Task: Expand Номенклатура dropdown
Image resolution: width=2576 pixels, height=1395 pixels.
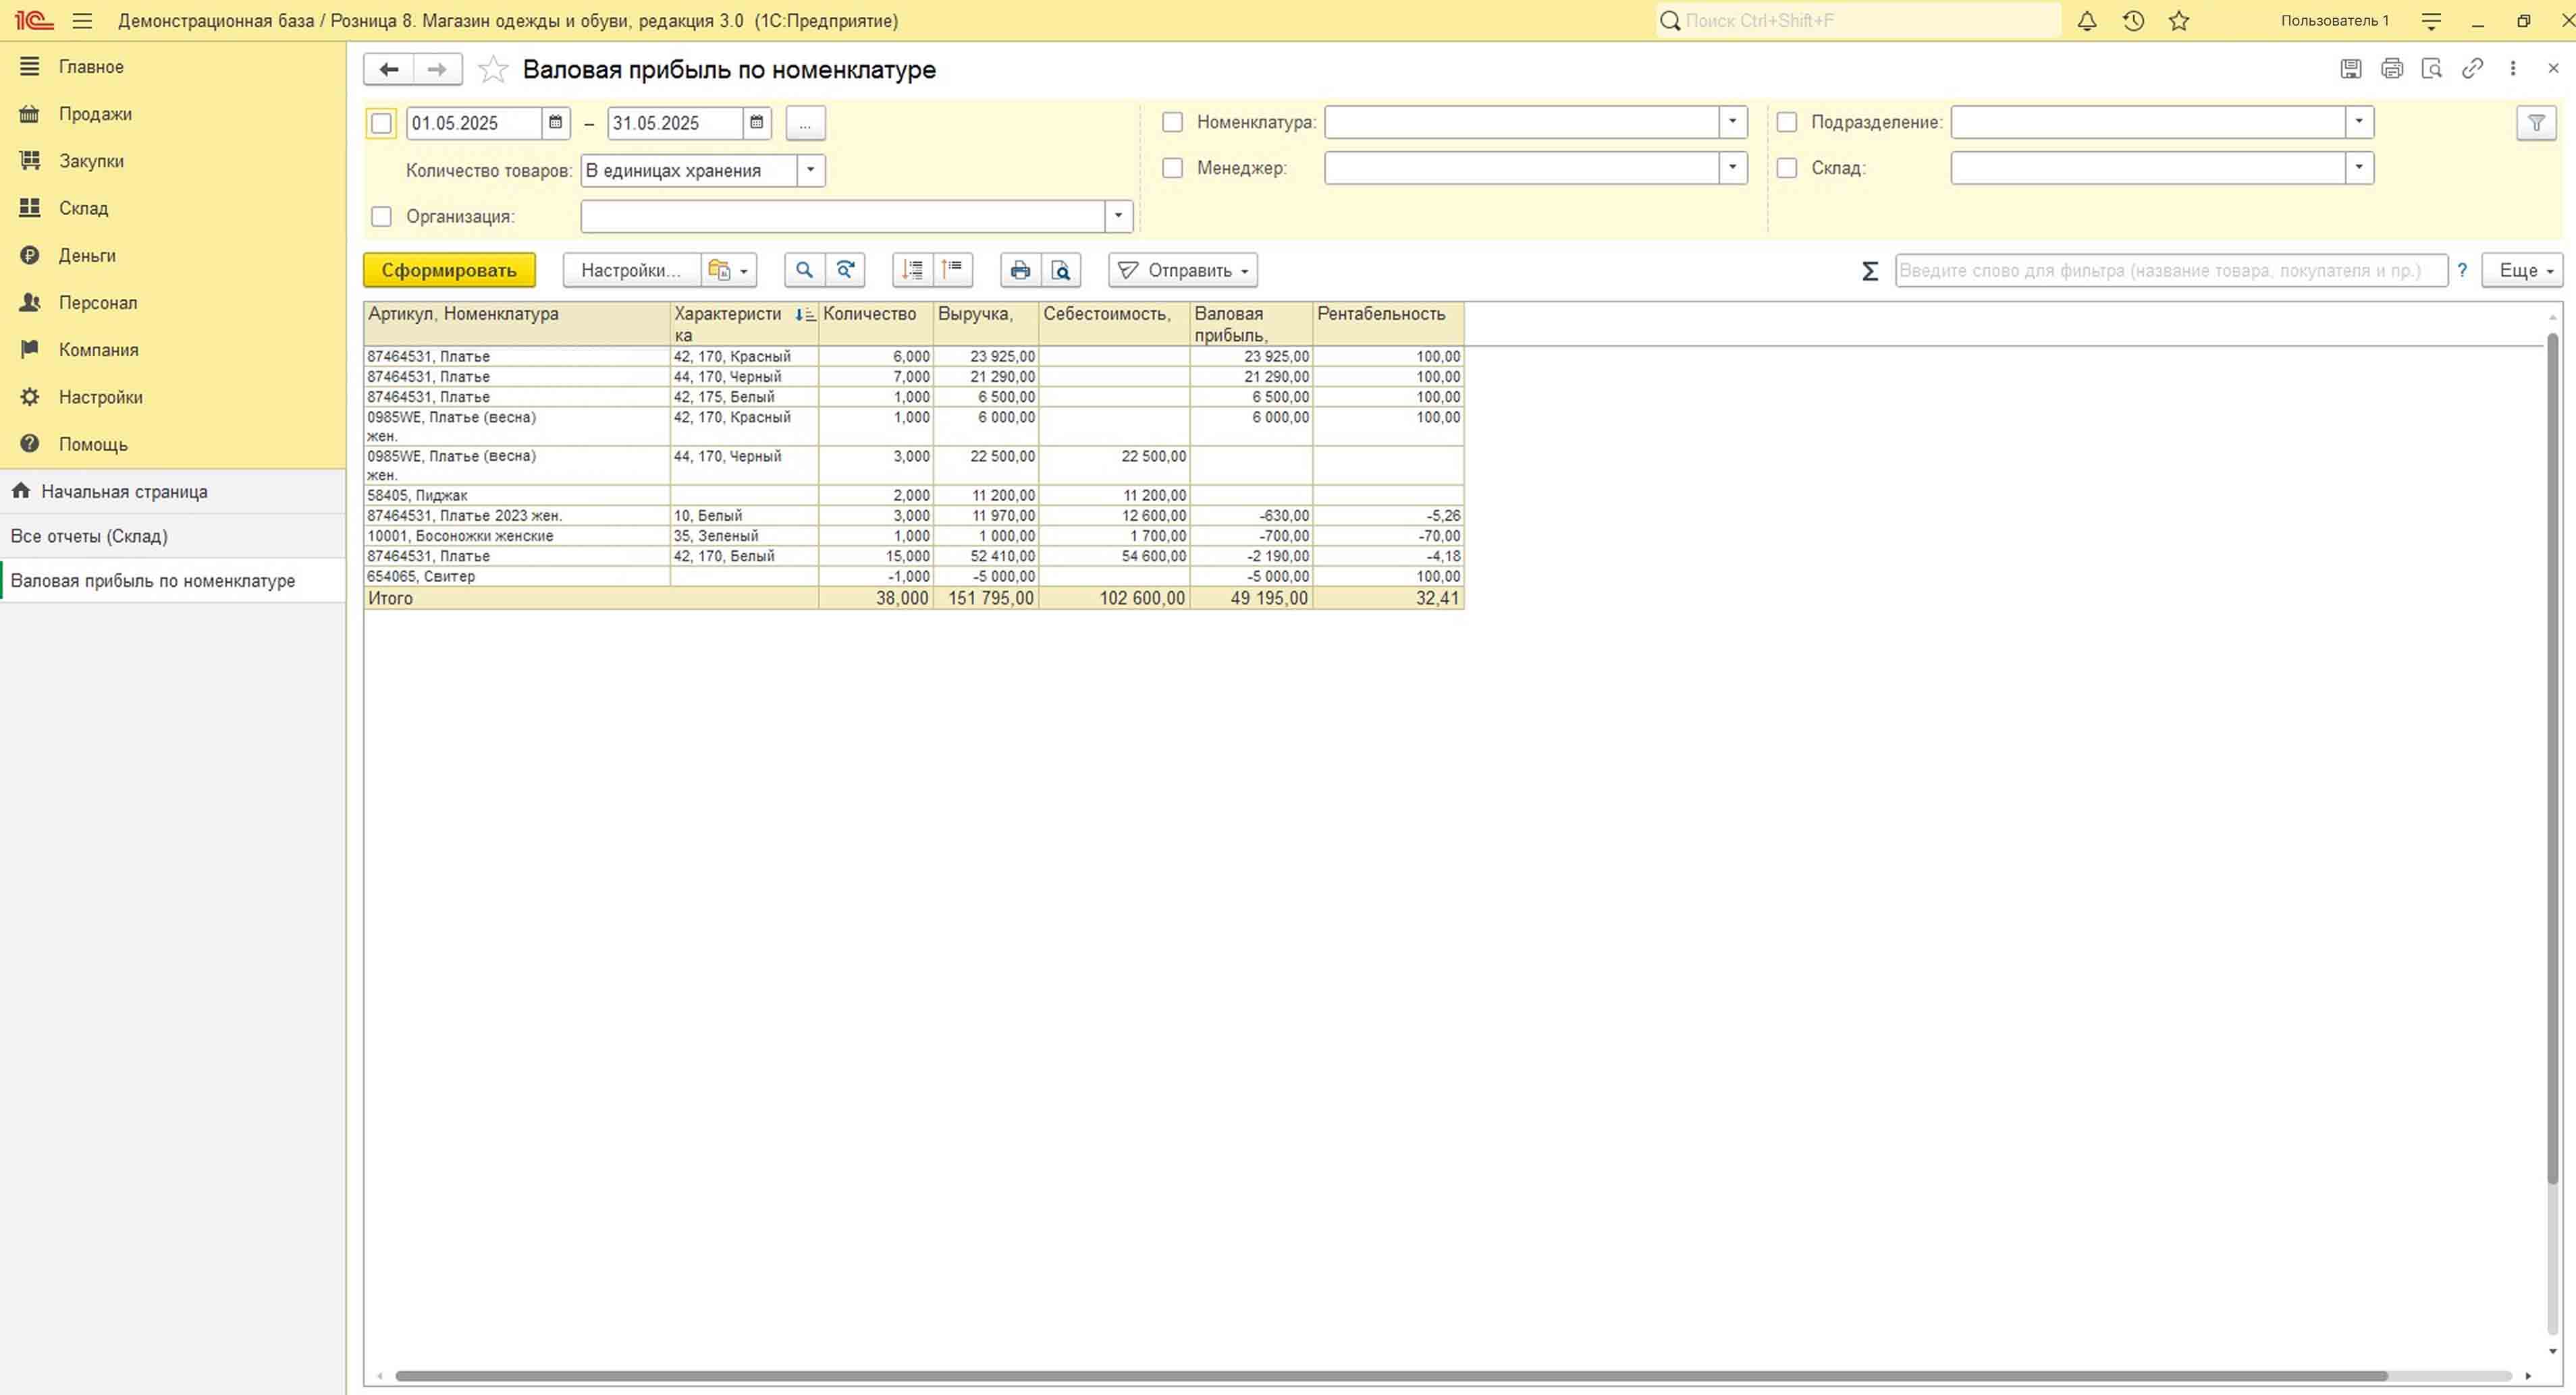Action: coord(1733,122)
